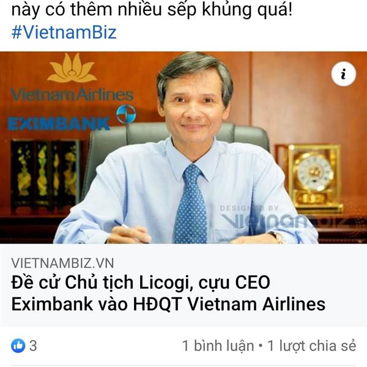Click the post caption ending 'sếp khủng quá!'

(152, 9)
